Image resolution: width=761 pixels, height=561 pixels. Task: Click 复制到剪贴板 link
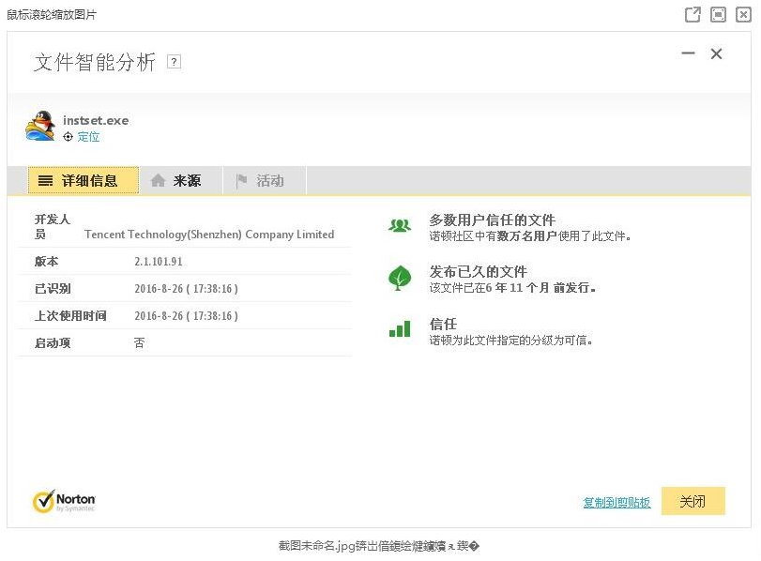pyautogui.click(x=616, y=502)
